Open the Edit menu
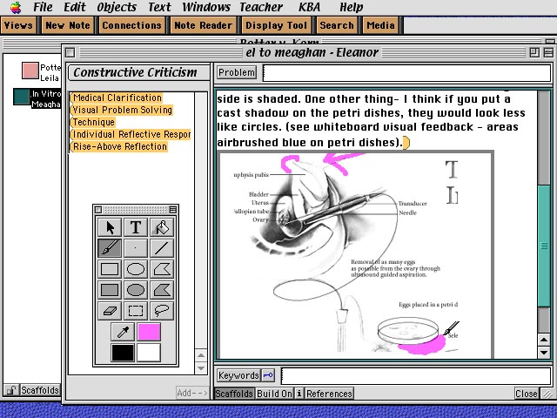The height and width of the screenshot is (418, 557). click(75, 7)
